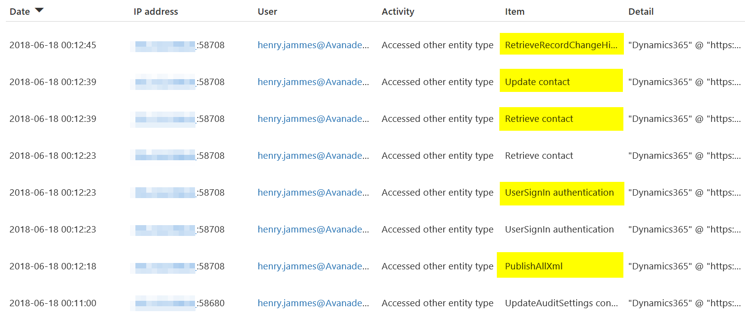Open user link in the PublishAllXml row
The height and width of the screenshot is (319, 745).
click(x=313, y=266)
